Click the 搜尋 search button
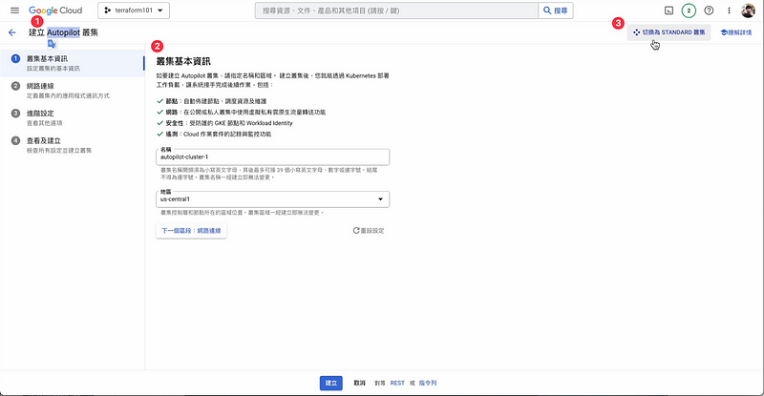This screenshot has width=764, height=396. tap(556, 10)
